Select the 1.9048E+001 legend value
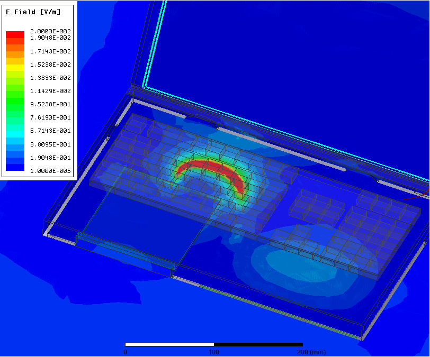Image resolution: width=430 pixels, height=357 pixels. pos(50,158)
